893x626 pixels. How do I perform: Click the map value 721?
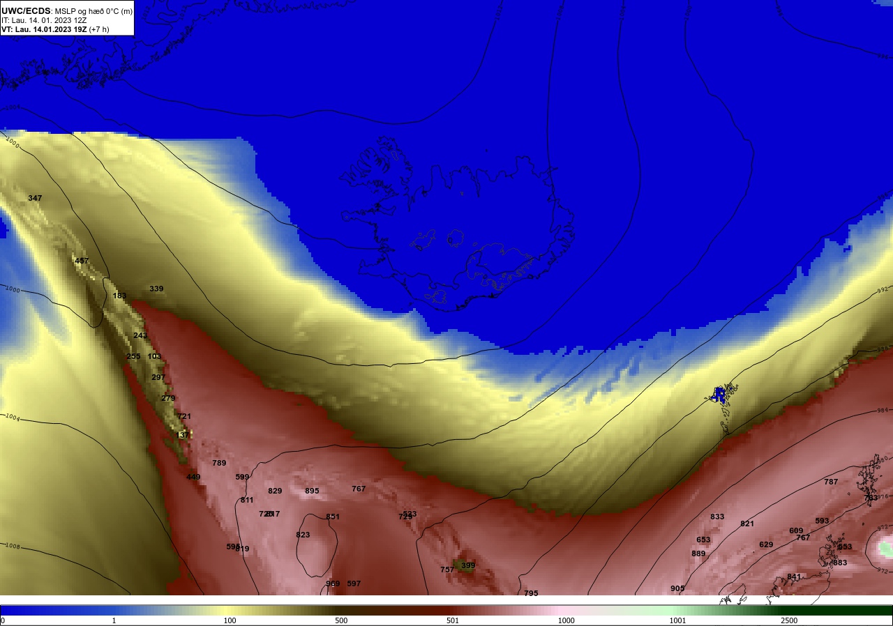[184, 416]
